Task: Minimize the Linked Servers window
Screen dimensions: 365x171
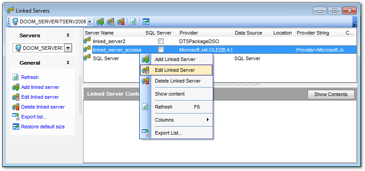Action: tap(320, 11)
